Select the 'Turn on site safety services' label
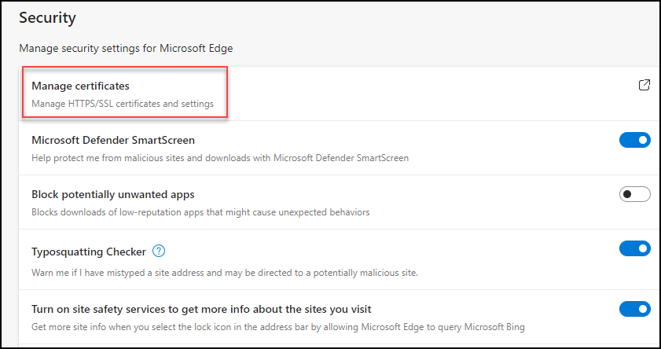The height and width of the screenshot is (349, 661). tap(200, 309)
